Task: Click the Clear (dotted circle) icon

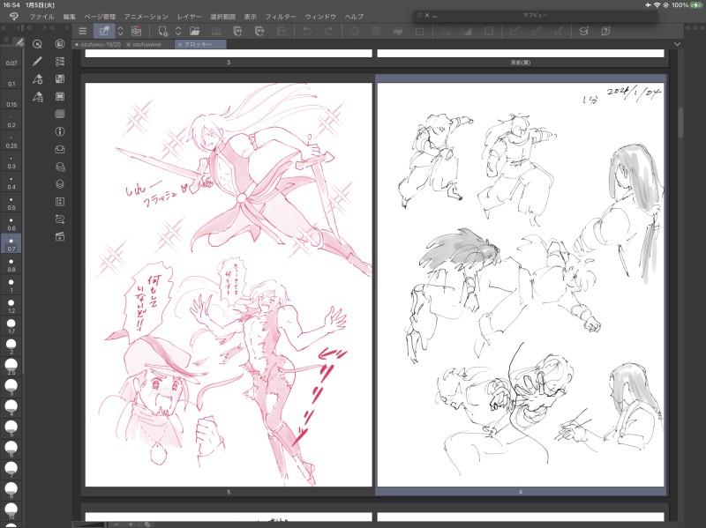Action: (355, 31)
